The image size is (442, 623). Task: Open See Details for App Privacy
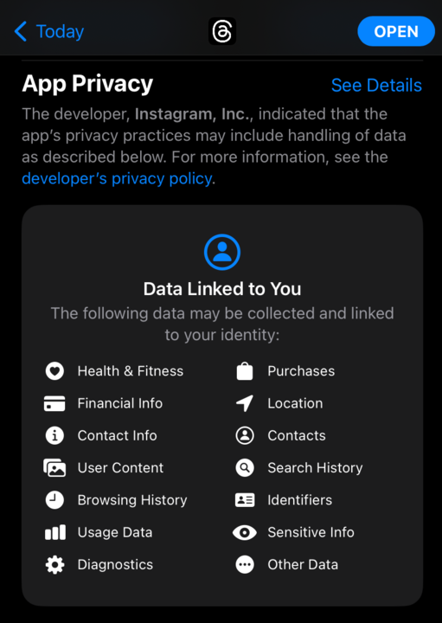click(x=376, y=85)
